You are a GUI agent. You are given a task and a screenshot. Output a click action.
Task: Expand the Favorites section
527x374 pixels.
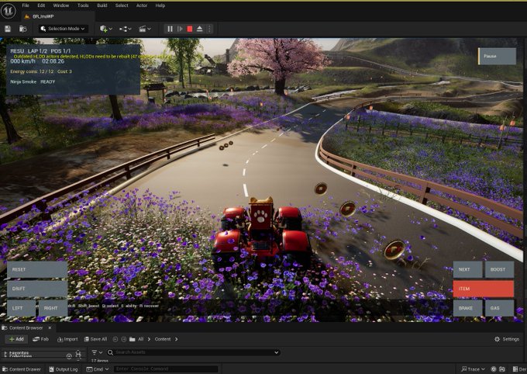coord(5,354)
